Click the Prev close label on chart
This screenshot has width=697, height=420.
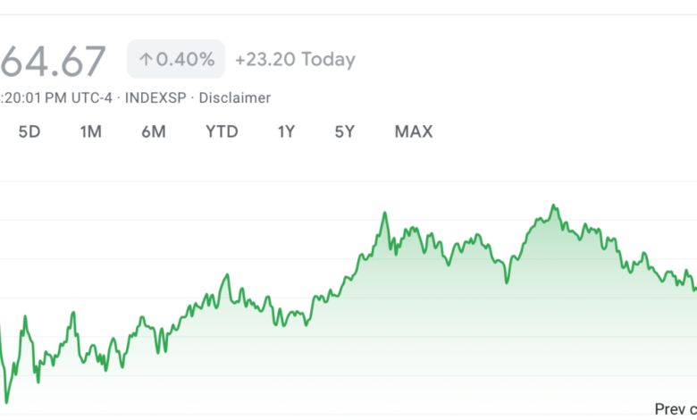tap(676, 409)
